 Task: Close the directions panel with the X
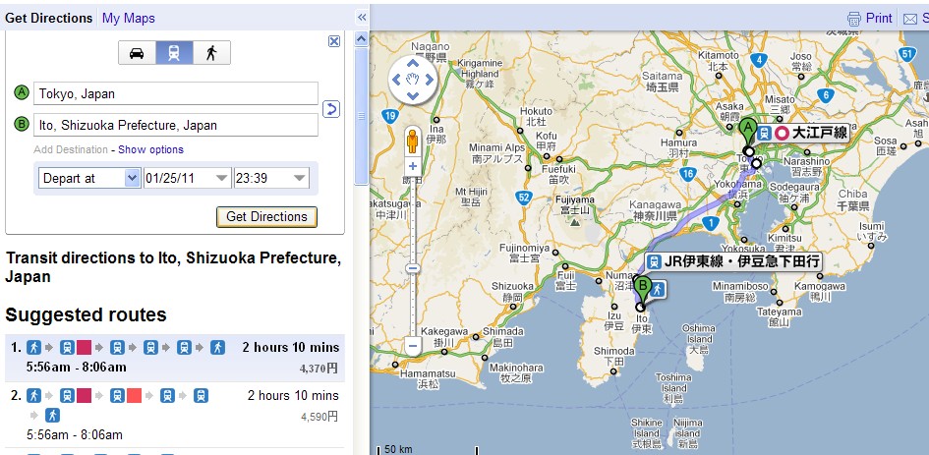point(334,41)
